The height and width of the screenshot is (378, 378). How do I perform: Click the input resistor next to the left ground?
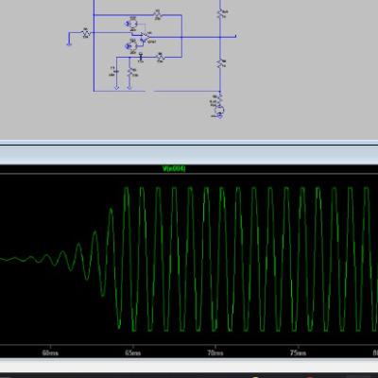[86, 32]
